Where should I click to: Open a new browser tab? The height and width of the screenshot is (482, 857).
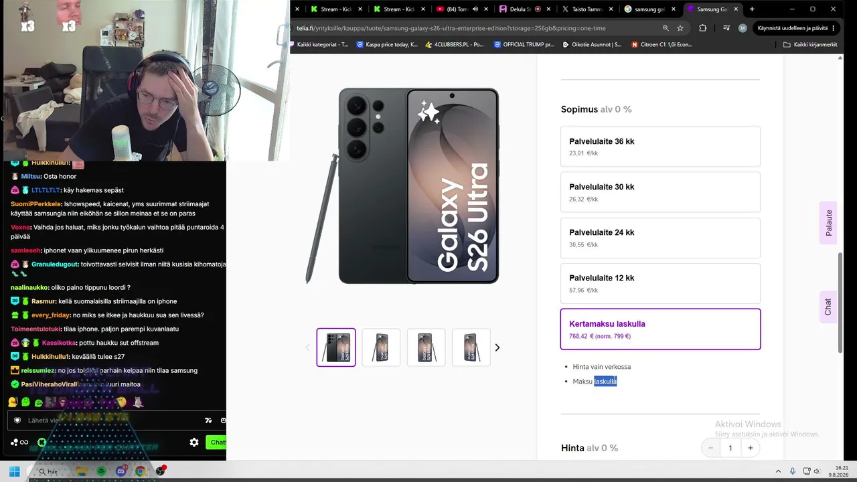752,9
